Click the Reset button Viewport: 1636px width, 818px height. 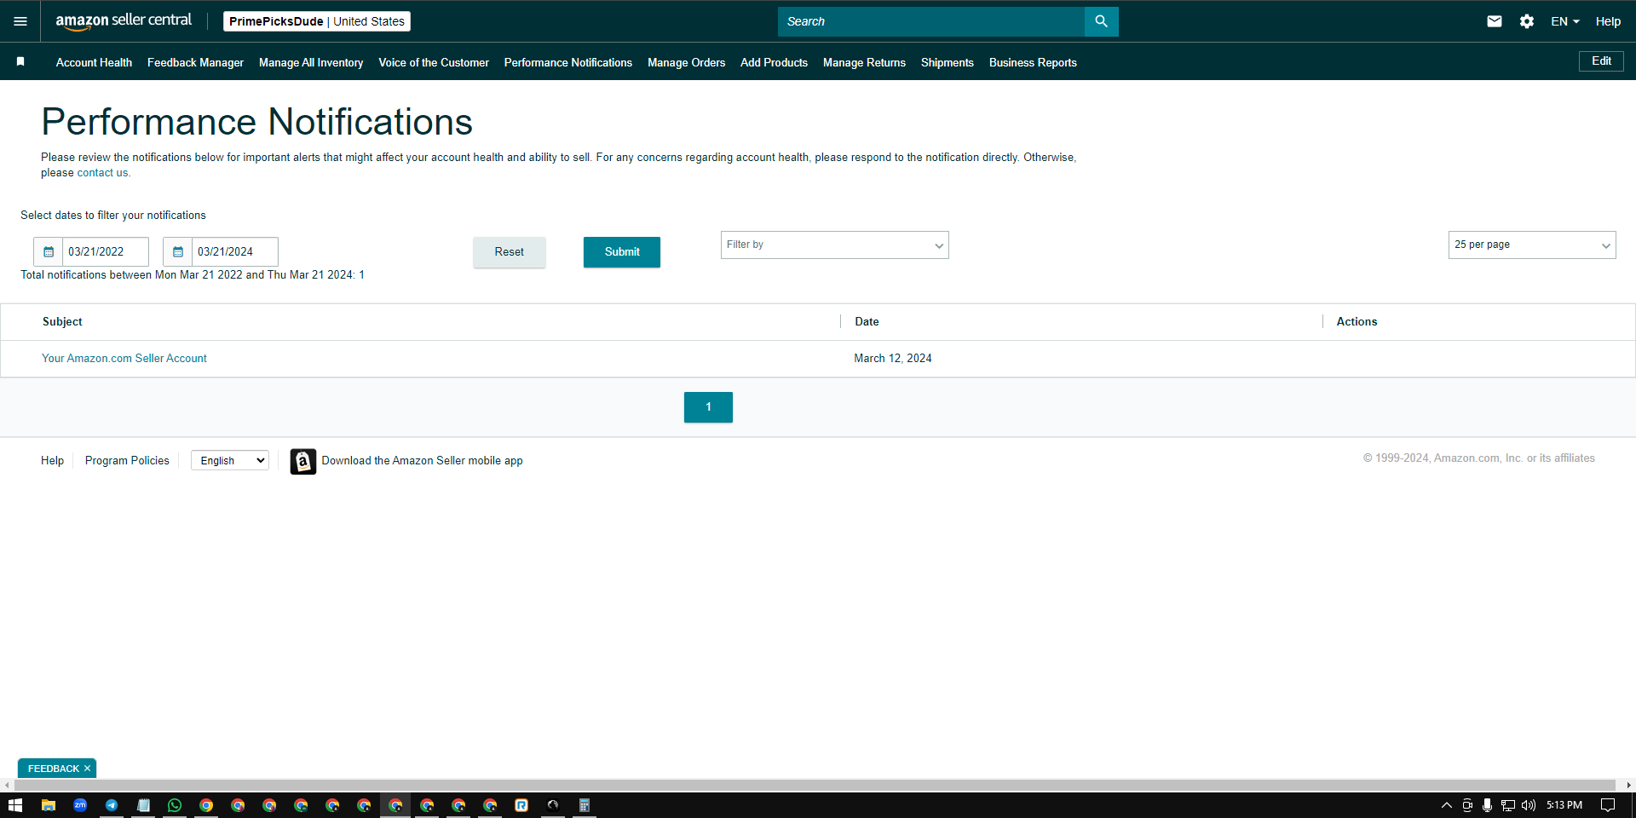coord(510,252)
